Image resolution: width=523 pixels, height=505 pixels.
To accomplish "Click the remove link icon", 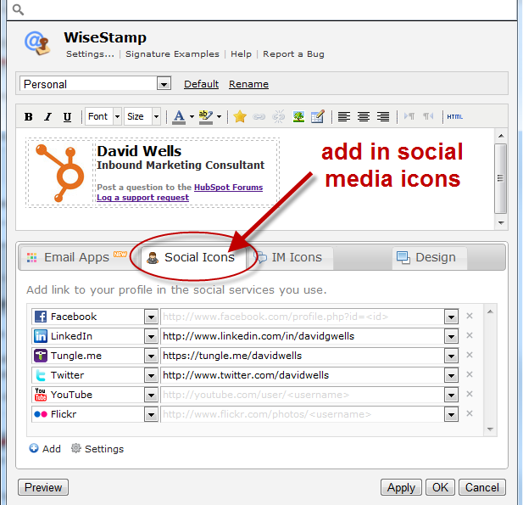I will point(279,116).
